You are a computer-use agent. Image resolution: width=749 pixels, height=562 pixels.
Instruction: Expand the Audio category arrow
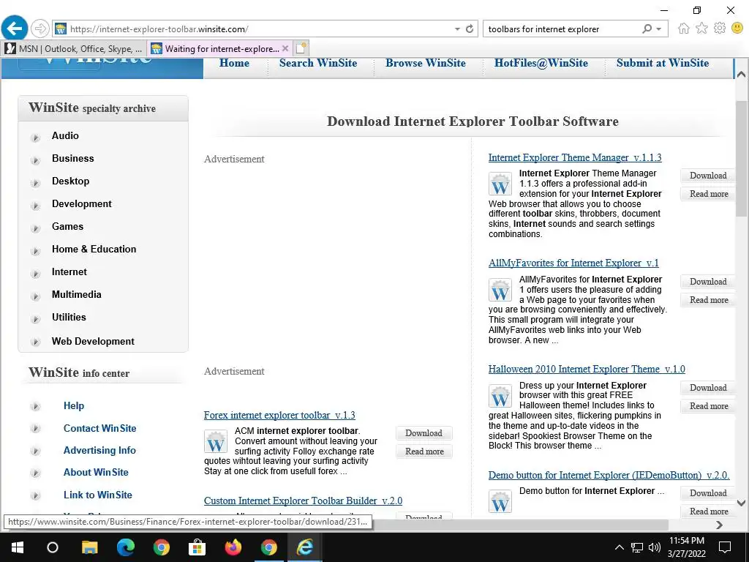tap(35, 138)
